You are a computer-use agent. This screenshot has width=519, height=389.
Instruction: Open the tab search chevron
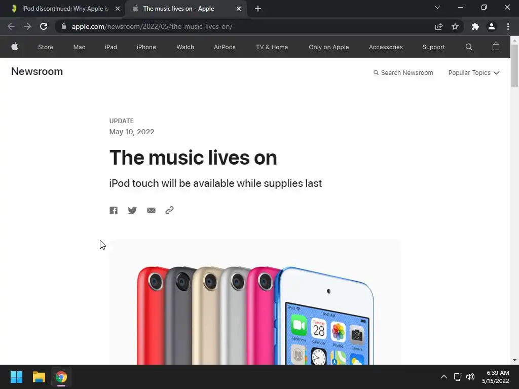click(437, 7)
